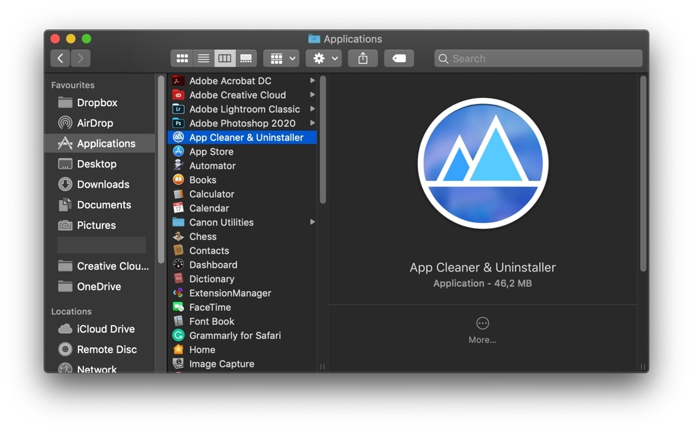Switch to icon view mode

tap(182, 58)
